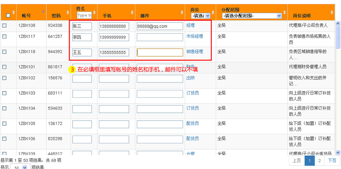Open the 岗位 filter dropdown

pyautogui.click(x=201, y=16)
